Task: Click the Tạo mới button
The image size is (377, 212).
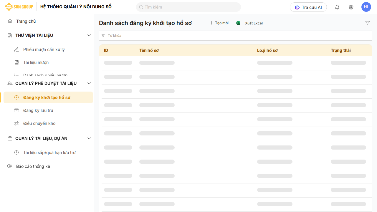Action: [219, 23]
